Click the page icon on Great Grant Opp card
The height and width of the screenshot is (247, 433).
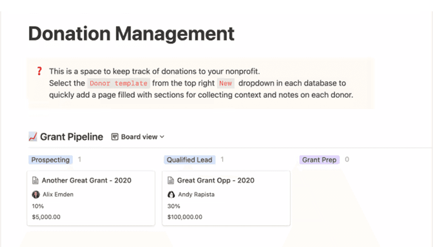pyautogui.click(x=171, y=181)
